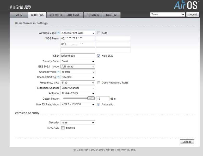This screenshot has width=203, height=156.
Task: Open the SERVICES tab
Action: tap(93, 15)
